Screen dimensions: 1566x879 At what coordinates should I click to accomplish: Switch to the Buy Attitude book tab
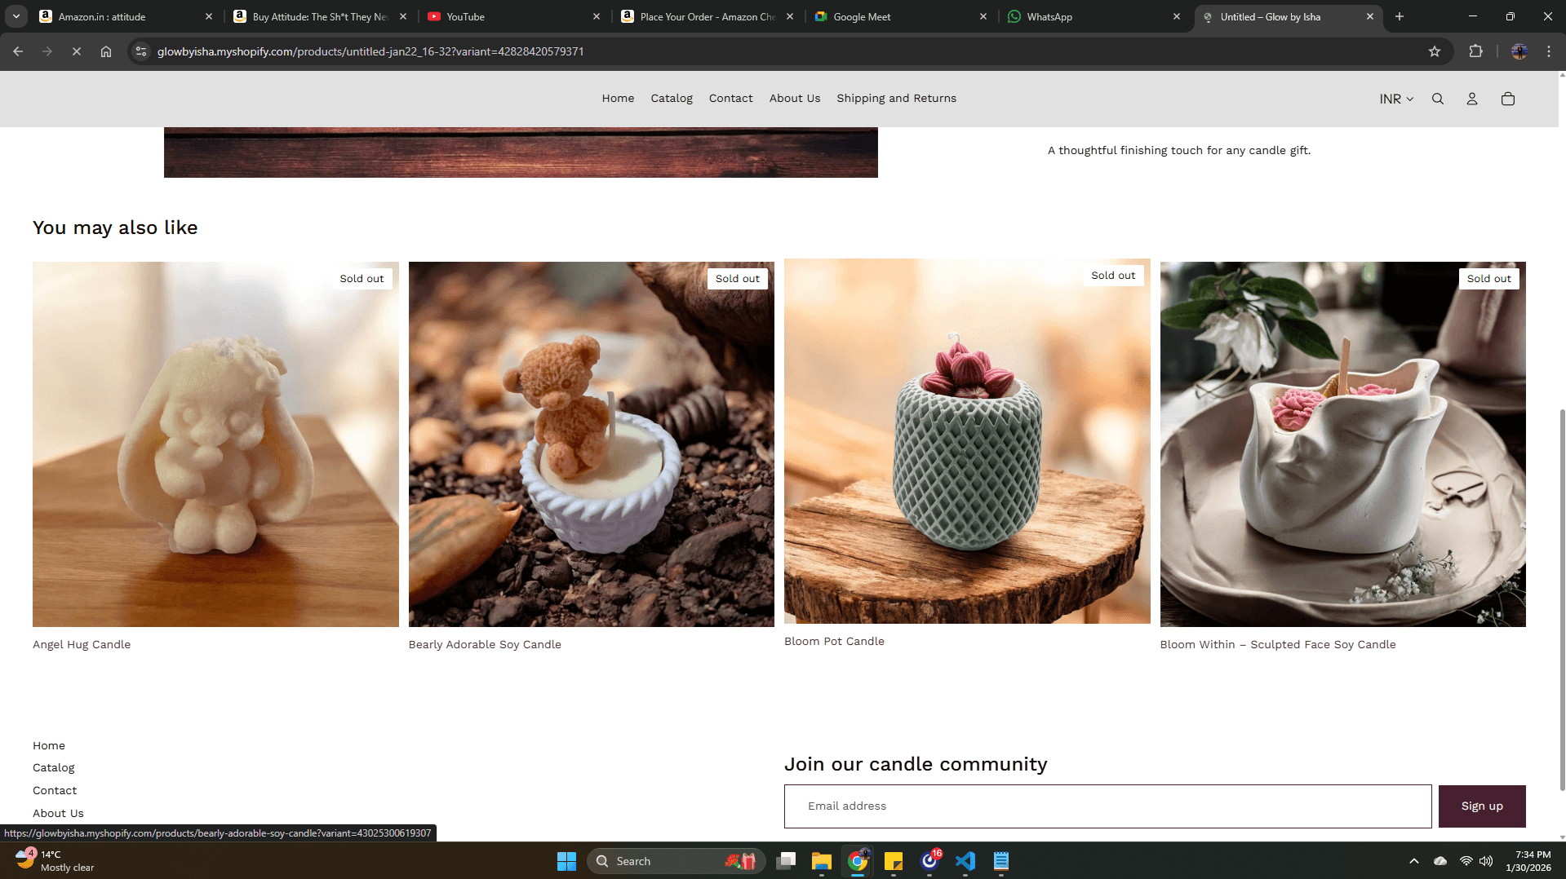(321, 16)
